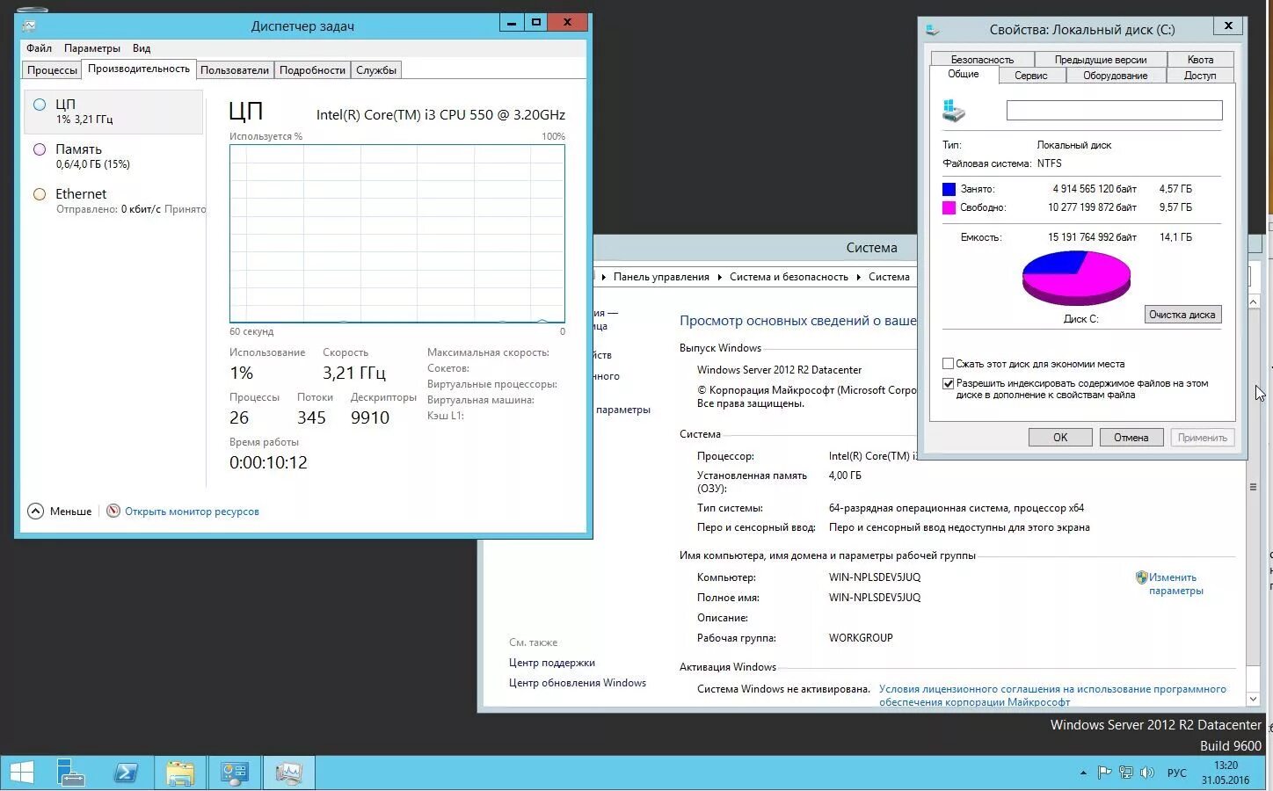Screen dimensions: 1273x791
Task: Open the Безопасность tab
Action: point(982,60)
